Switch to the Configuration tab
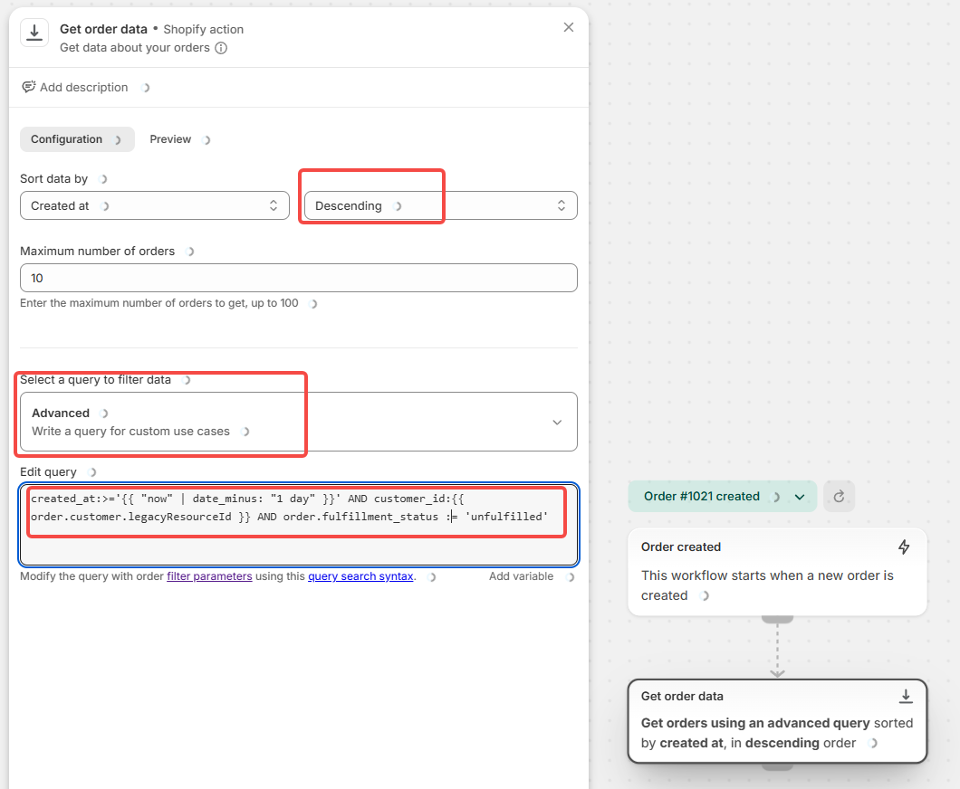 [67, 139]
